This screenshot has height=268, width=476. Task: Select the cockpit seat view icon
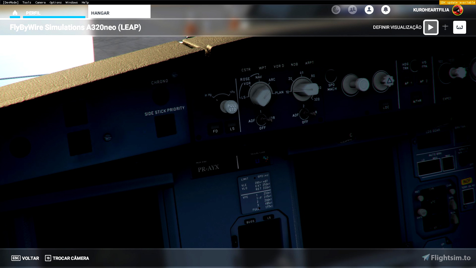(460, 27)
